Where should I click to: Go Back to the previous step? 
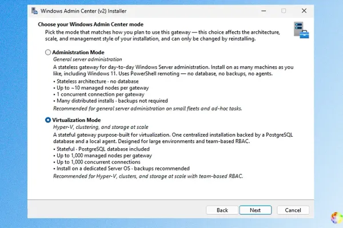tap(222, 210)
